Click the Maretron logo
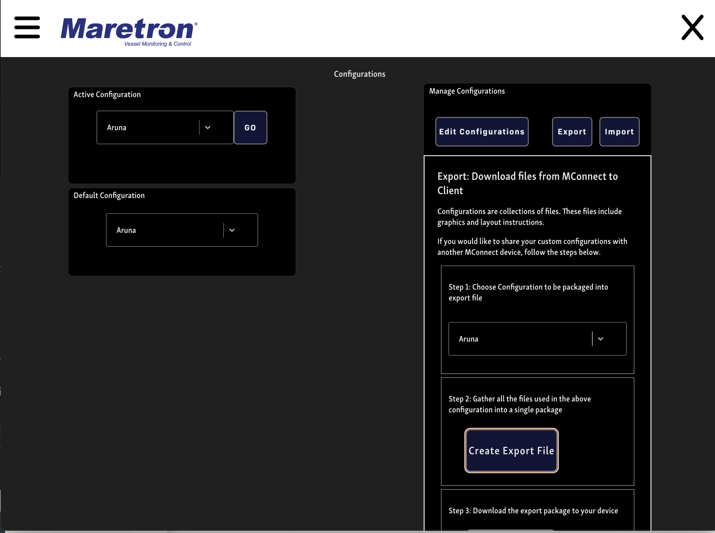715x533 pixels. (x=129, y=31)
